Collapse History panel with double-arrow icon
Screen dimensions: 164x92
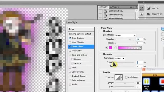point(131,7)
